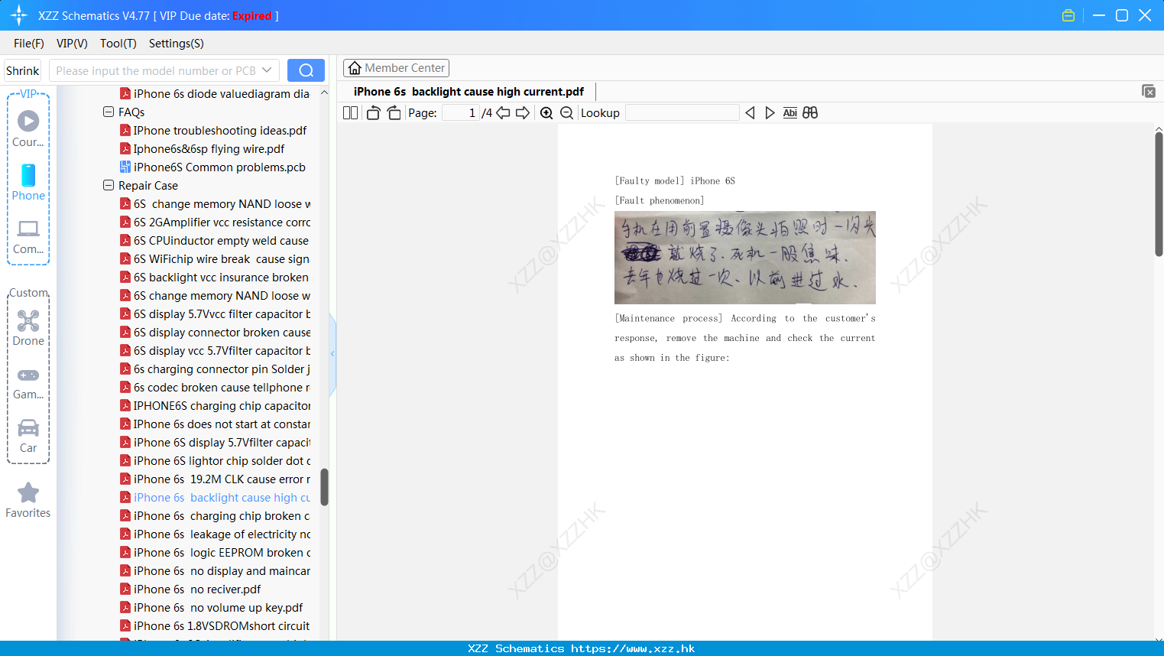Rotate page counterclockwise

pos(373,113)
